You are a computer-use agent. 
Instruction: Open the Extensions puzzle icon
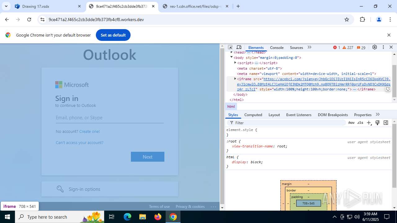click(x=363, y=20)
